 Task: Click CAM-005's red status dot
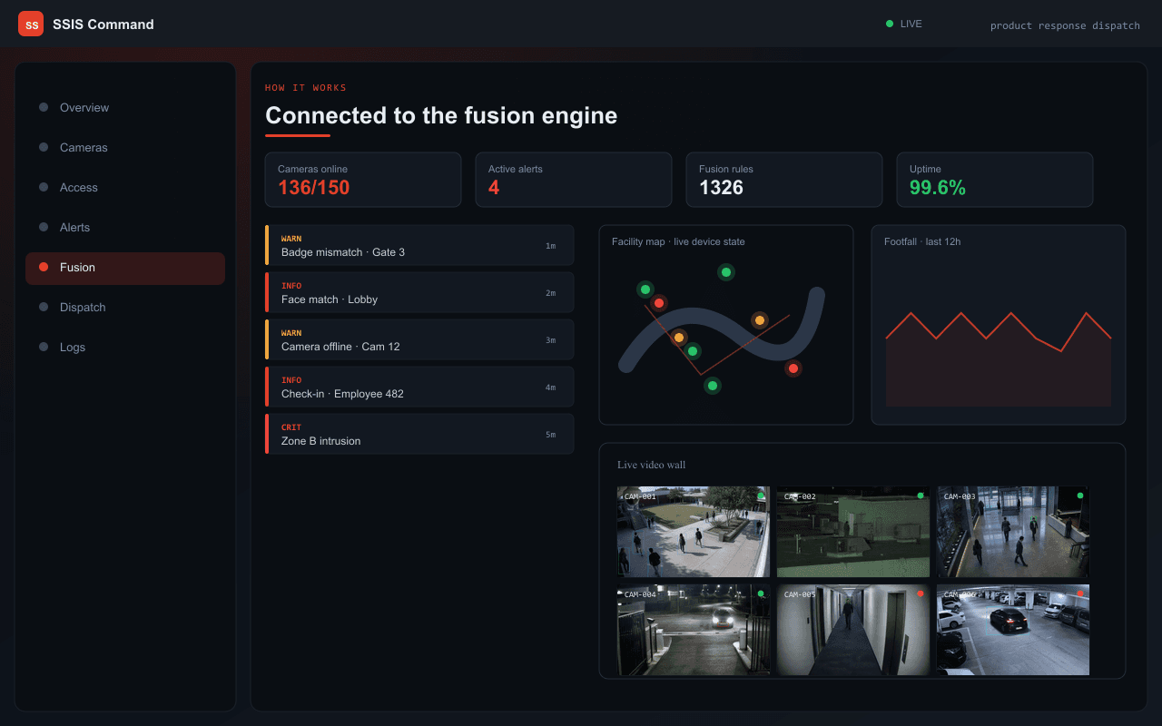pos(921,594)
